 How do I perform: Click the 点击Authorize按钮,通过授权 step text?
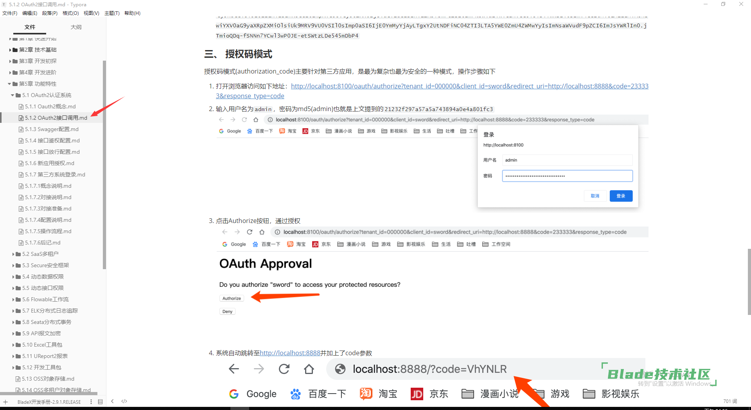(x=258, y=221)
